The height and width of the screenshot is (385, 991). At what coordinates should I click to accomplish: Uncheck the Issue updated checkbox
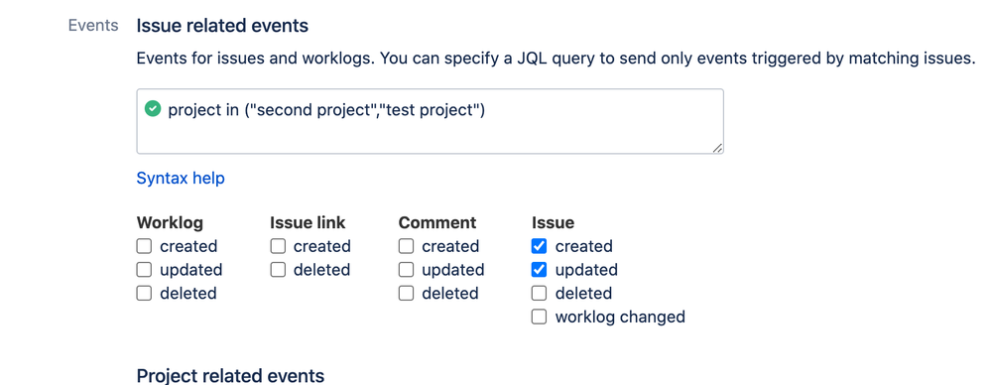539,270
